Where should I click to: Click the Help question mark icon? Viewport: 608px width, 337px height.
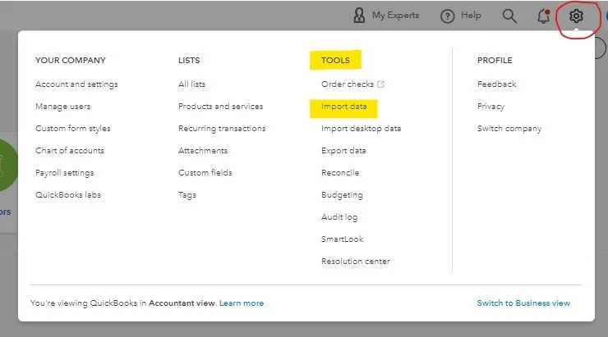point(448,16)
